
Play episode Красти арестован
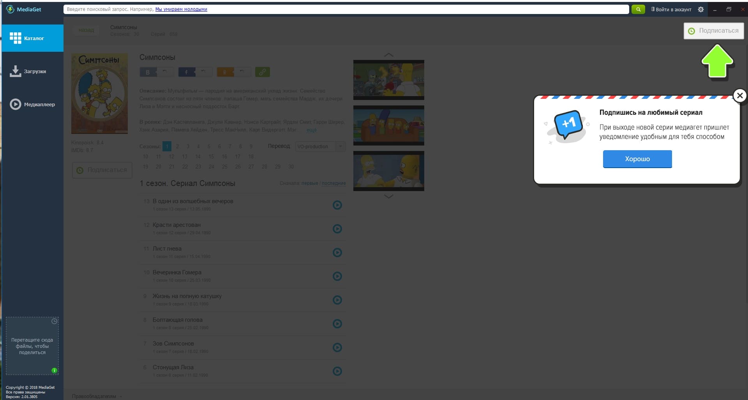(337, 229)
